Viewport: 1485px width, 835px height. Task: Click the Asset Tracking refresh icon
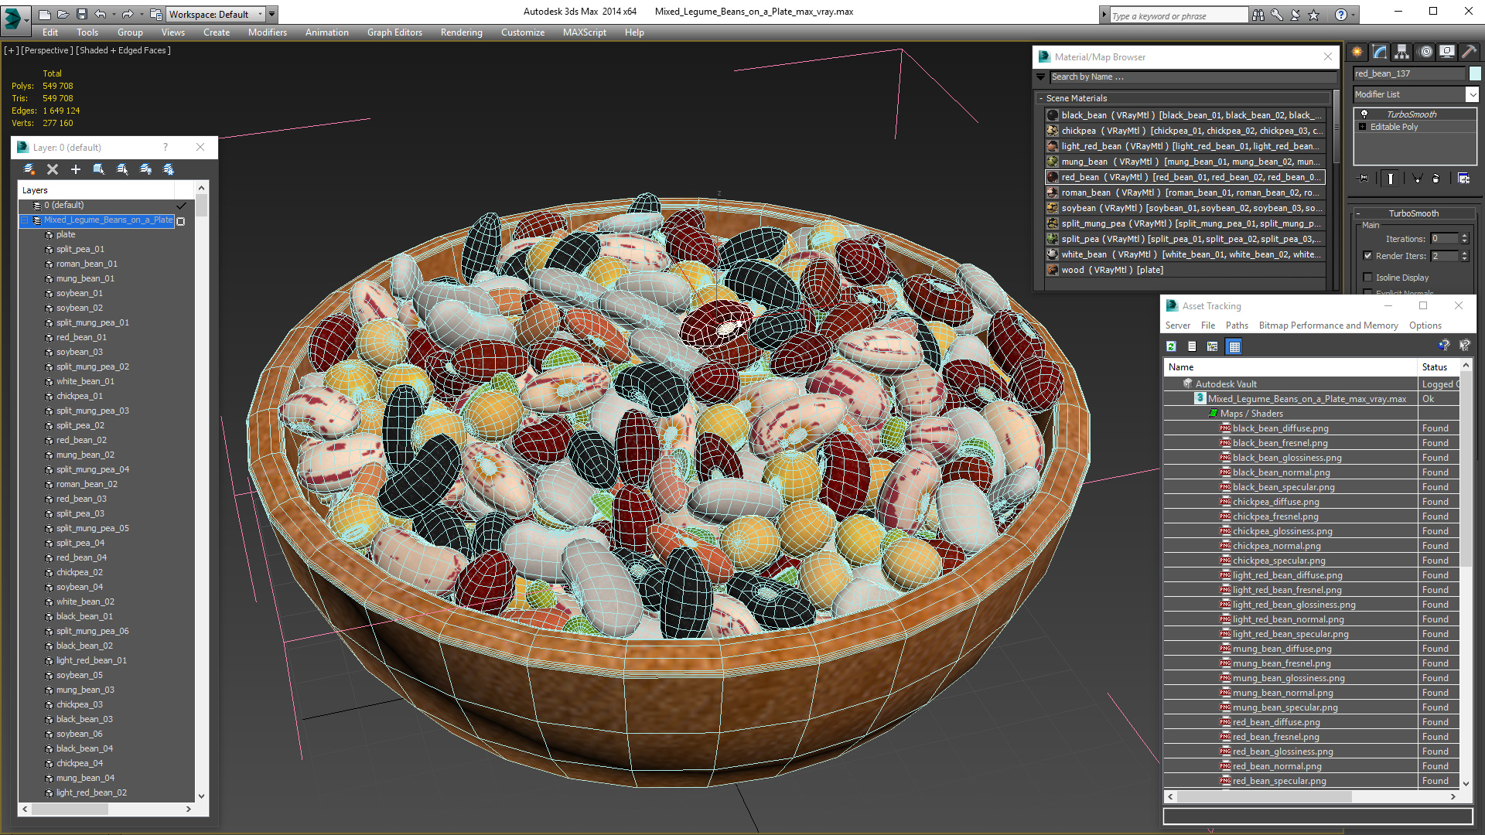(x=1171, y=346)
